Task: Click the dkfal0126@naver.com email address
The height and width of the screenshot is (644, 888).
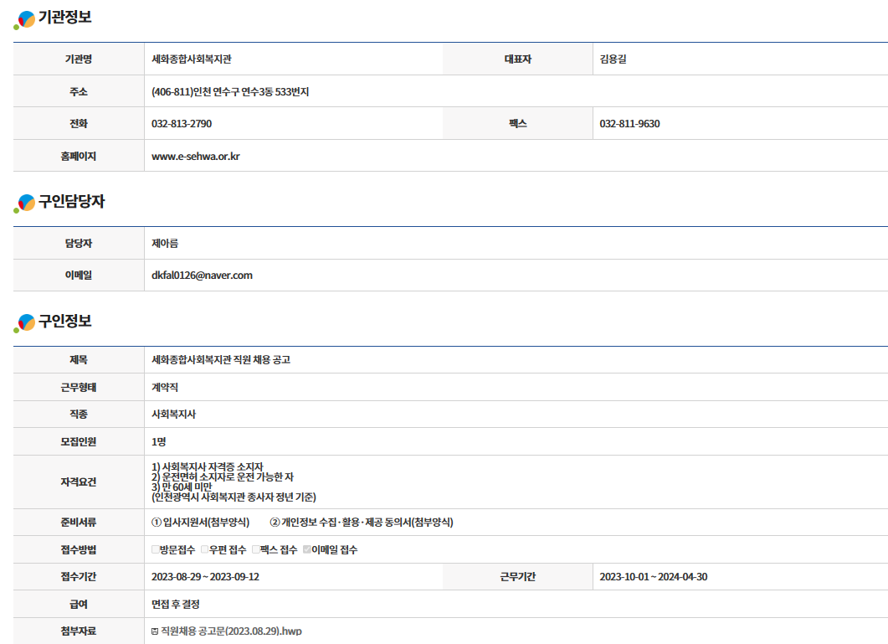Action: (202, 275)
